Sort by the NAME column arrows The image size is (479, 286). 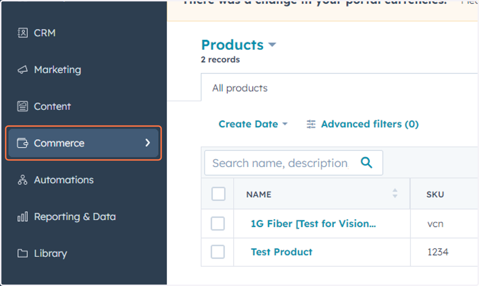pyautogui.click(x=395, y=193)
